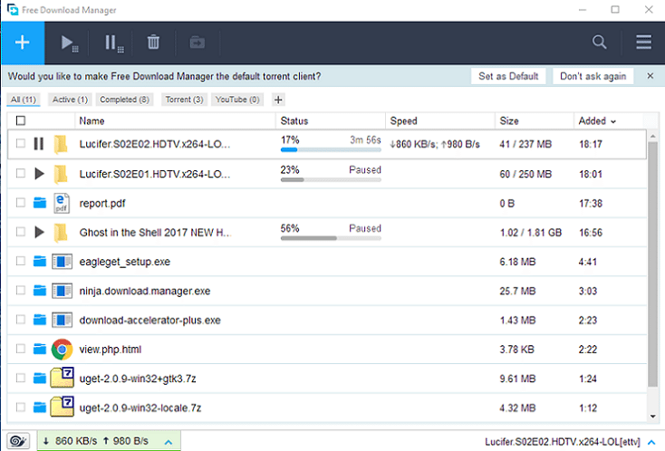Click Set as Default button

coord(508,76)
